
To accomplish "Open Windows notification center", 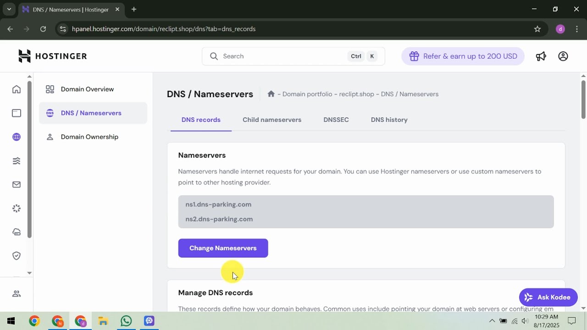I will 572,321.
